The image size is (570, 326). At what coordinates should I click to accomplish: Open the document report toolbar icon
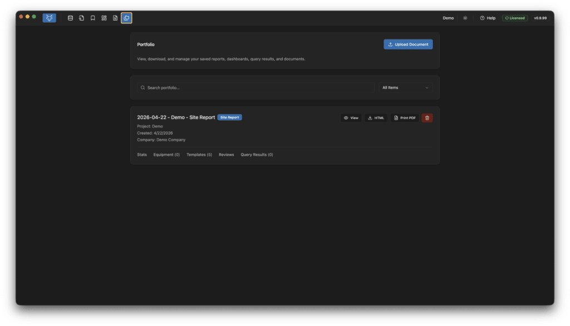click(x=115, y=18)
